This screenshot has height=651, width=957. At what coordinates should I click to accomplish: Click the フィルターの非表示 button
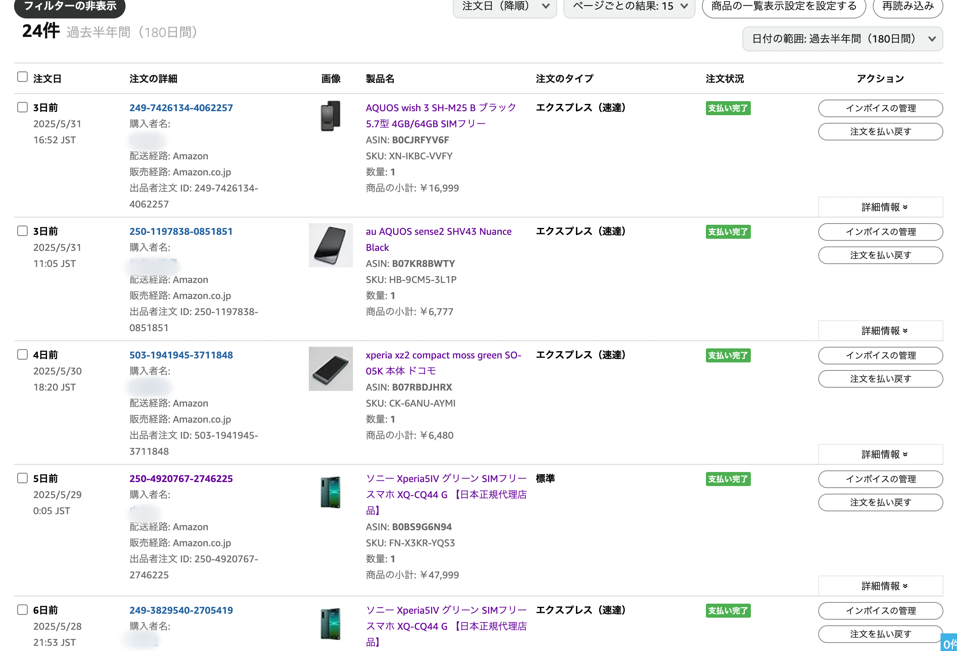[70, 6]
